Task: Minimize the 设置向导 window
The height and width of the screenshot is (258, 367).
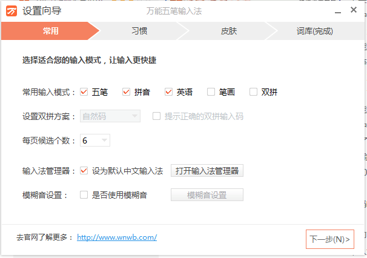Action: pyautogui.click(x=338, y=12)
